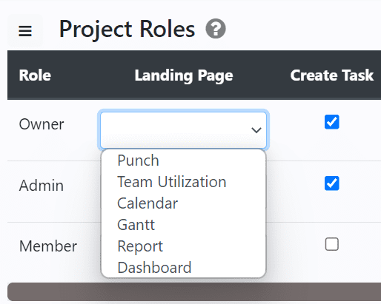Select the Admin role row label

click(42, 185)
